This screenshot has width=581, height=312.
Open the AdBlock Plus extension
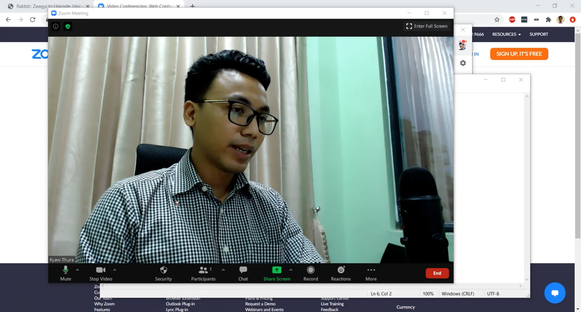pyautogui.click(x=512, y=20)
